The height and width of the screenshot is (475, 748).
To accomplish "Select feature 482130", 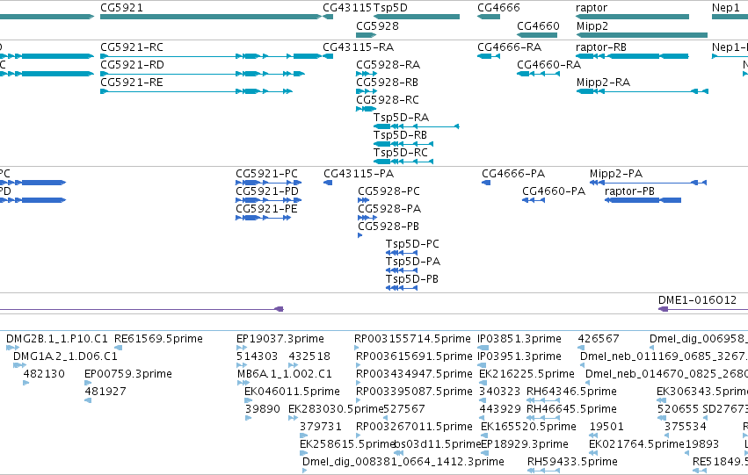I will click(x=44, y=374).
